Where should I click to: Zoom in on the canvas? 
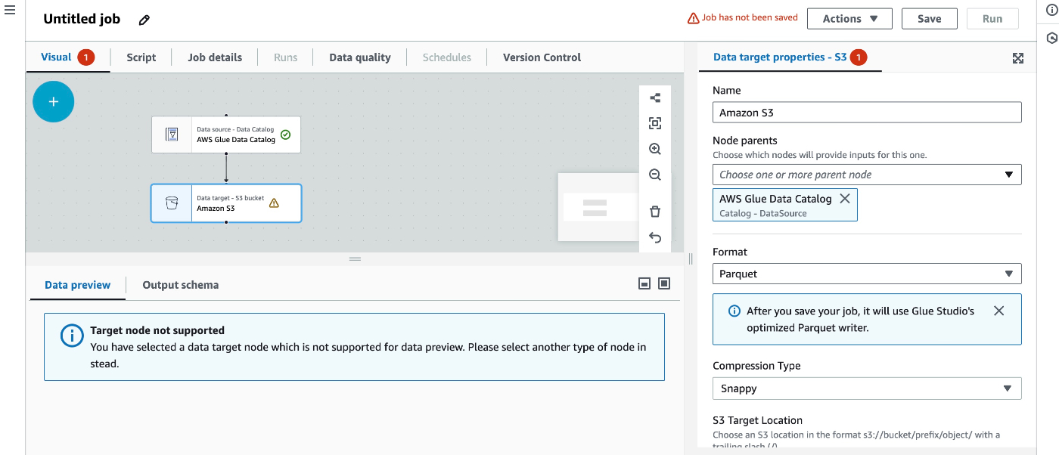[x=655, y=149]
